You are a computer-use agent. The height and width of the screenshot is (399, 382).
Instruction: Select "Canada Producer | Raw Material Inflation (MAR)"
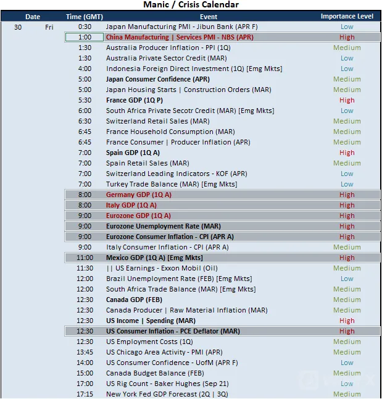186,310
